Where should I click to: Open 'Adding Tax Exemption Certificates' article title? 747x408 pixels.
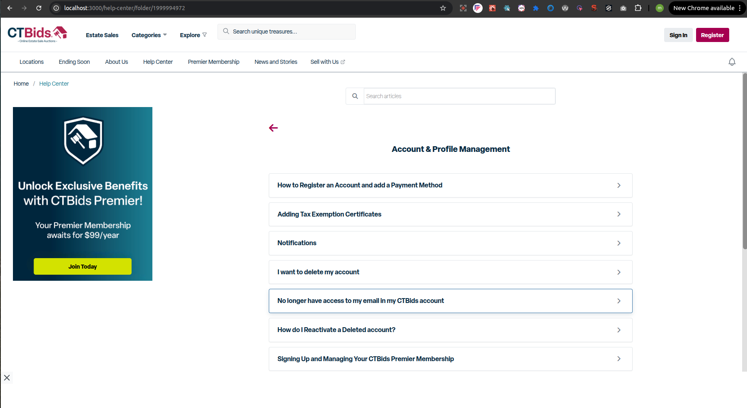[329, 214]
